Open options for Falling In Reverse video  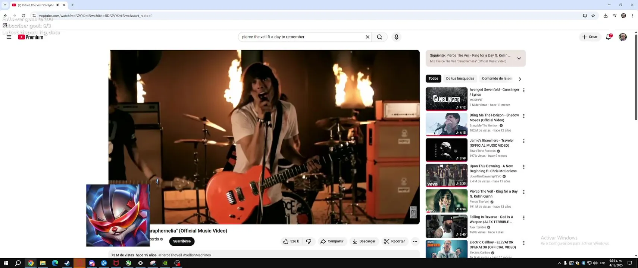coord(524,218)
